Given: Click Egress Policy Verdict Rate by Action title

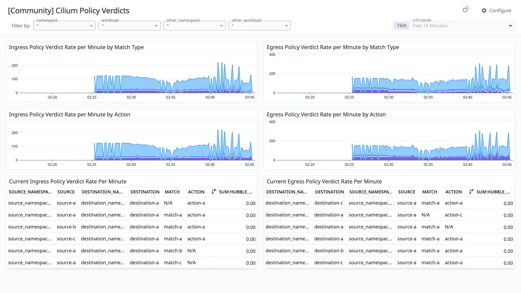Looking at the screenshot, I should click(x=326, y=114).
